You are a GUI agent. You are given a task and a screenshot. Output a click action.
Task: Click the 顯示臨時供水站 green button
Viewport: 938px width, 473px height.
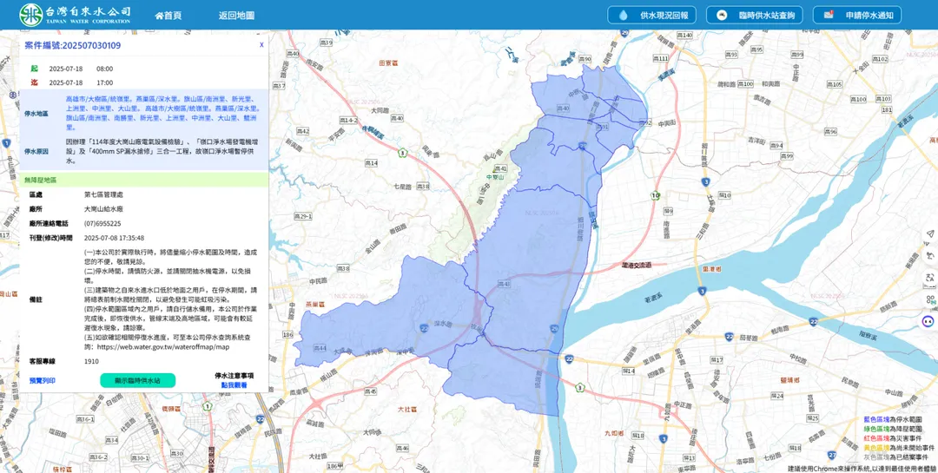pos(137,380)
